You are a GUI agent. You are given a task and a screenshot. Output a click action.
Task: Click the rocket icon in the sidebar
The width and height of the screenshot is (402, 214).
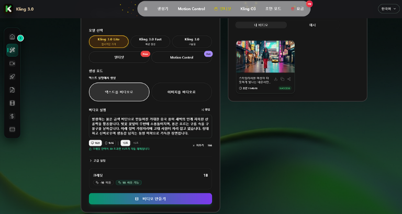12,76
